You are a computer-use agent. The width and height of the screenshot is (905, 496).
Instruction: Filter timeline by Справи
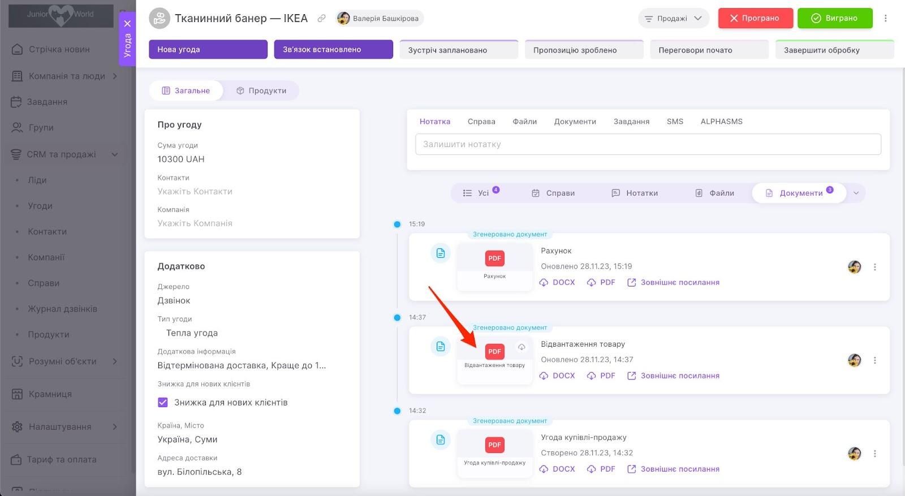click(x=553, y=193)
